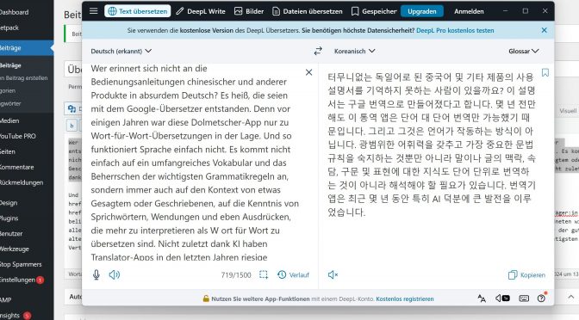Swap source and target languages
Viewport: 579px width, 320px height.
tap(318, 51)
